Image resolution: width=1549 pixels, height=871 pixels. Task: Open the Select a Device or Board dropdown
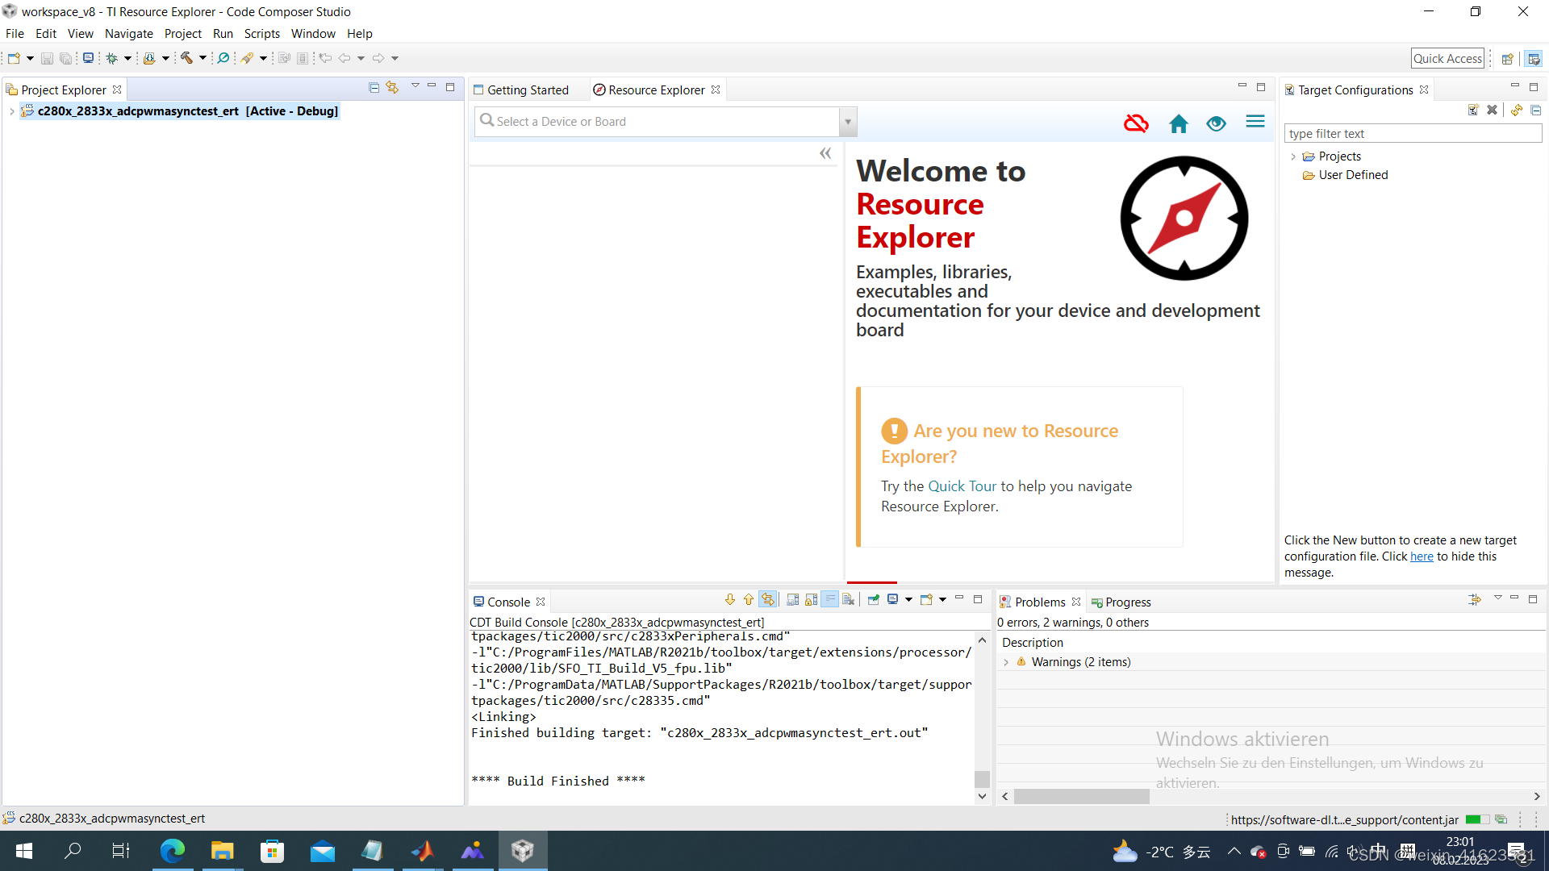pyautogui.click(x=847, y=122)
